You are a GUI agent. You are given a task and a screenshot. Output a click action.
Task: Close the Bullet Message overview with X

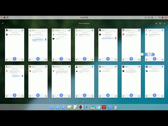click(x=165, y=23)
